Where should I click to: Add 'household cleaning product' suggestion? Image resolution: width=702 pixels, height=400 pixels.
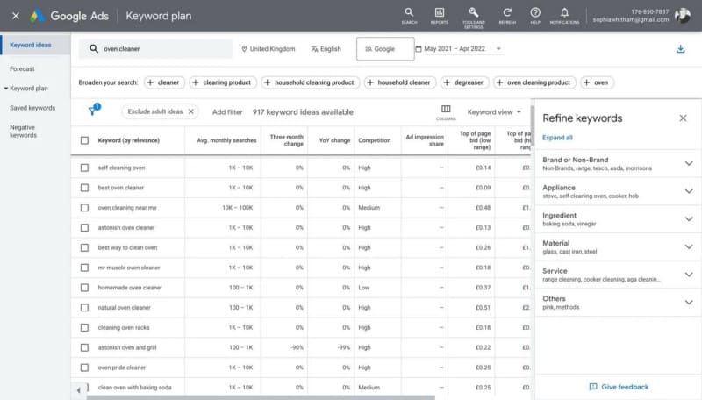click(310, 82)
